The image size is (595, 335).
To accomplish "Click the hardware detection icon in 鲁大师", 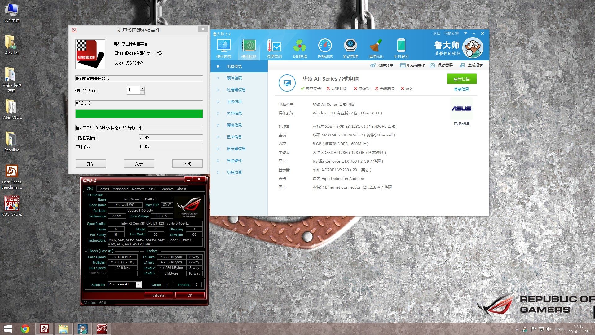I will [x=249, y=47].
